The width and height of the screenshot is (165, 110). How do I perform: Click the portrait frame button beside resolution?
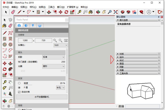(x=66, y=41)
